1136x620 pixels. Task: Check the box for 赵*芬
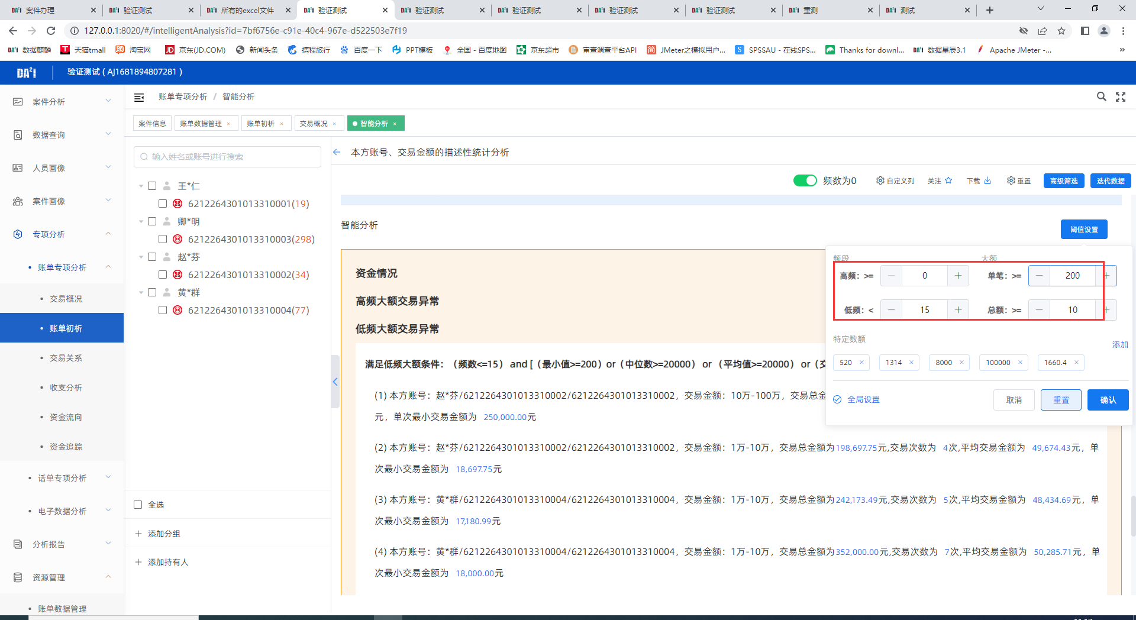[x=152, y=257]
